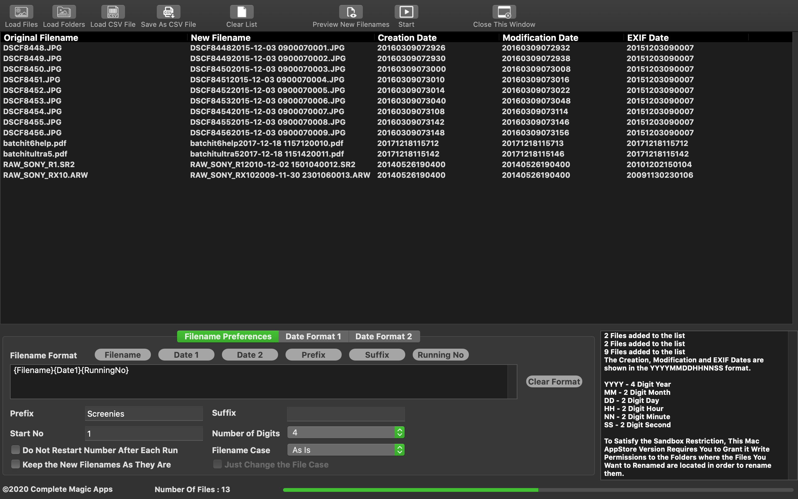Check Keep the New Filenames As They Are
798x499 pixels.
[x=15, y=464]
